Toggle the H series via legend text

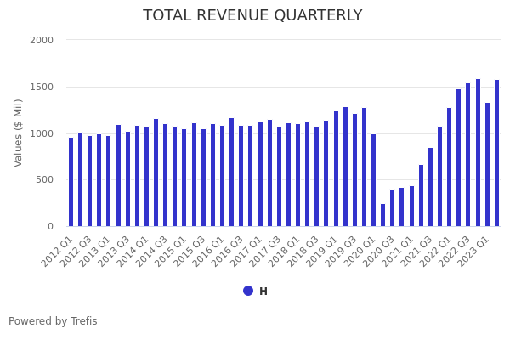[263, 292]
